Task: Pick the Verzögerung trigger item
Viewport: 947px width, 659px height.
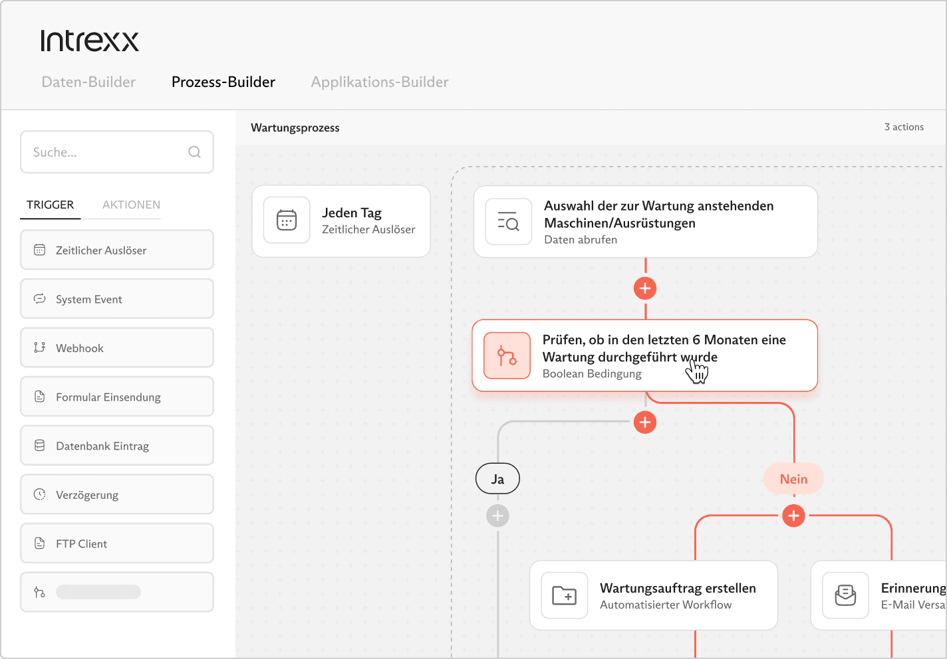Action: pos(117,495)
